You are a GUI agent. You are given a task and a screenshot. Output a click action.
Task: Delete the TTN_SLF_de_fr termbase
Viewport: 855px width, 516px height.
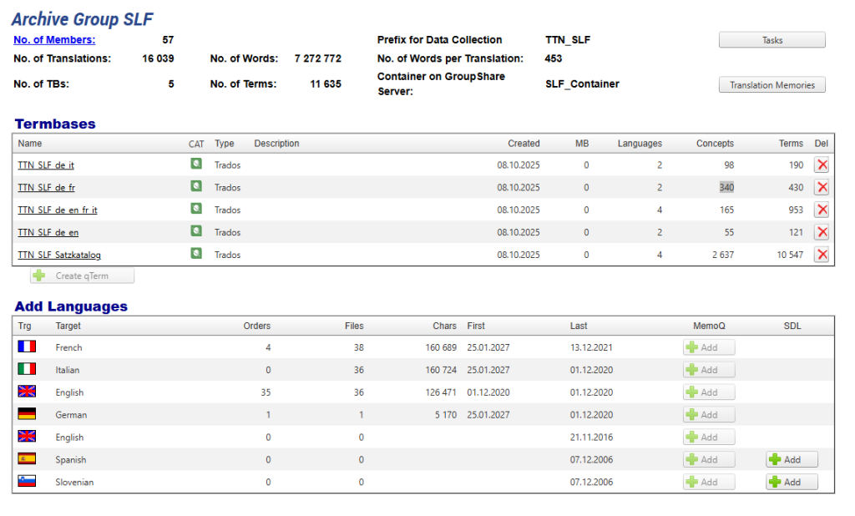tap(822, 188)
